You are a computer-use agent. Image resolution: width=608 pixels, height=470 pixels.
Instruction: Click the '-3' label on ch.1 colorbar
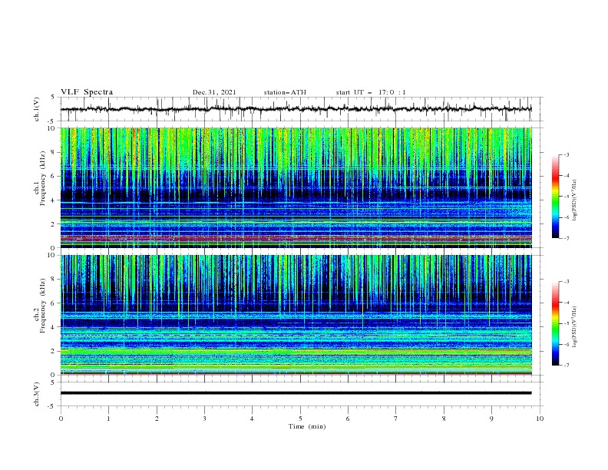566,154
